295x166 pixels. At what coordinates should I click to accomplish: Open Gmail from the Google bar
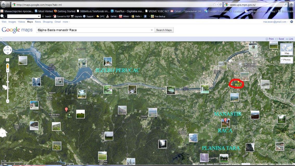coord(57,22)
